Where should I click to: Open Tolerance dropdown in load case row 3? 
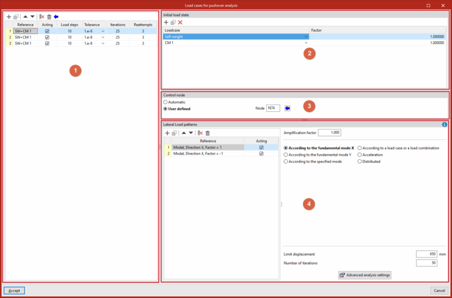pyautogui.click(x=103, y=43)
